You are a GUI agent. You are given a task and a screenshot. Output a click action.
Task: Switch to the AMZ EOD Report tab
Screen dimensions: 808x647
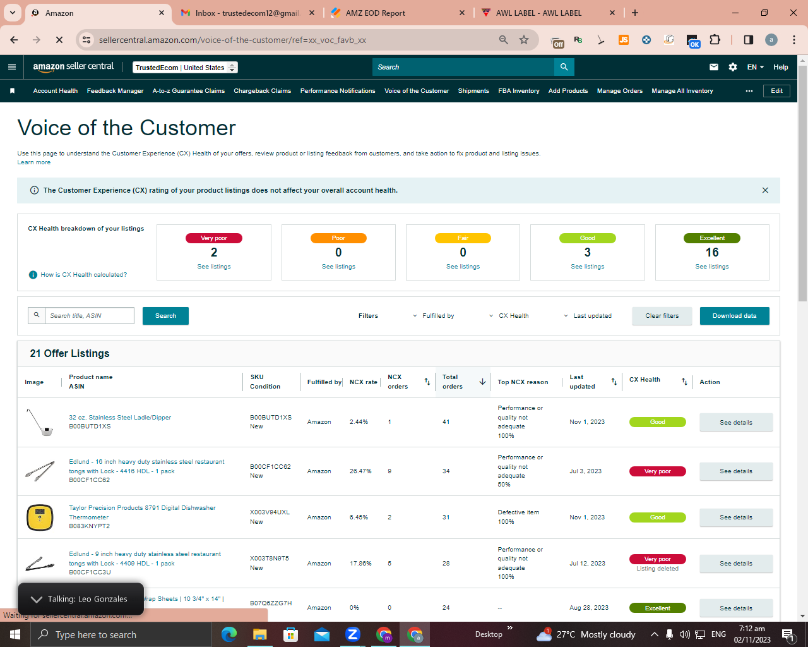pos(398,13)
